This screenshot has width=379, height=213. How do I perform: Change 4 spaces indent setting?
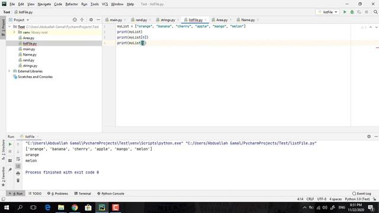[336, 199]
